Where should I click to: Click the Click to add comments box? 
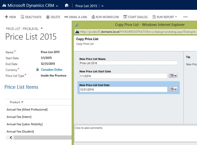(136, 133)
